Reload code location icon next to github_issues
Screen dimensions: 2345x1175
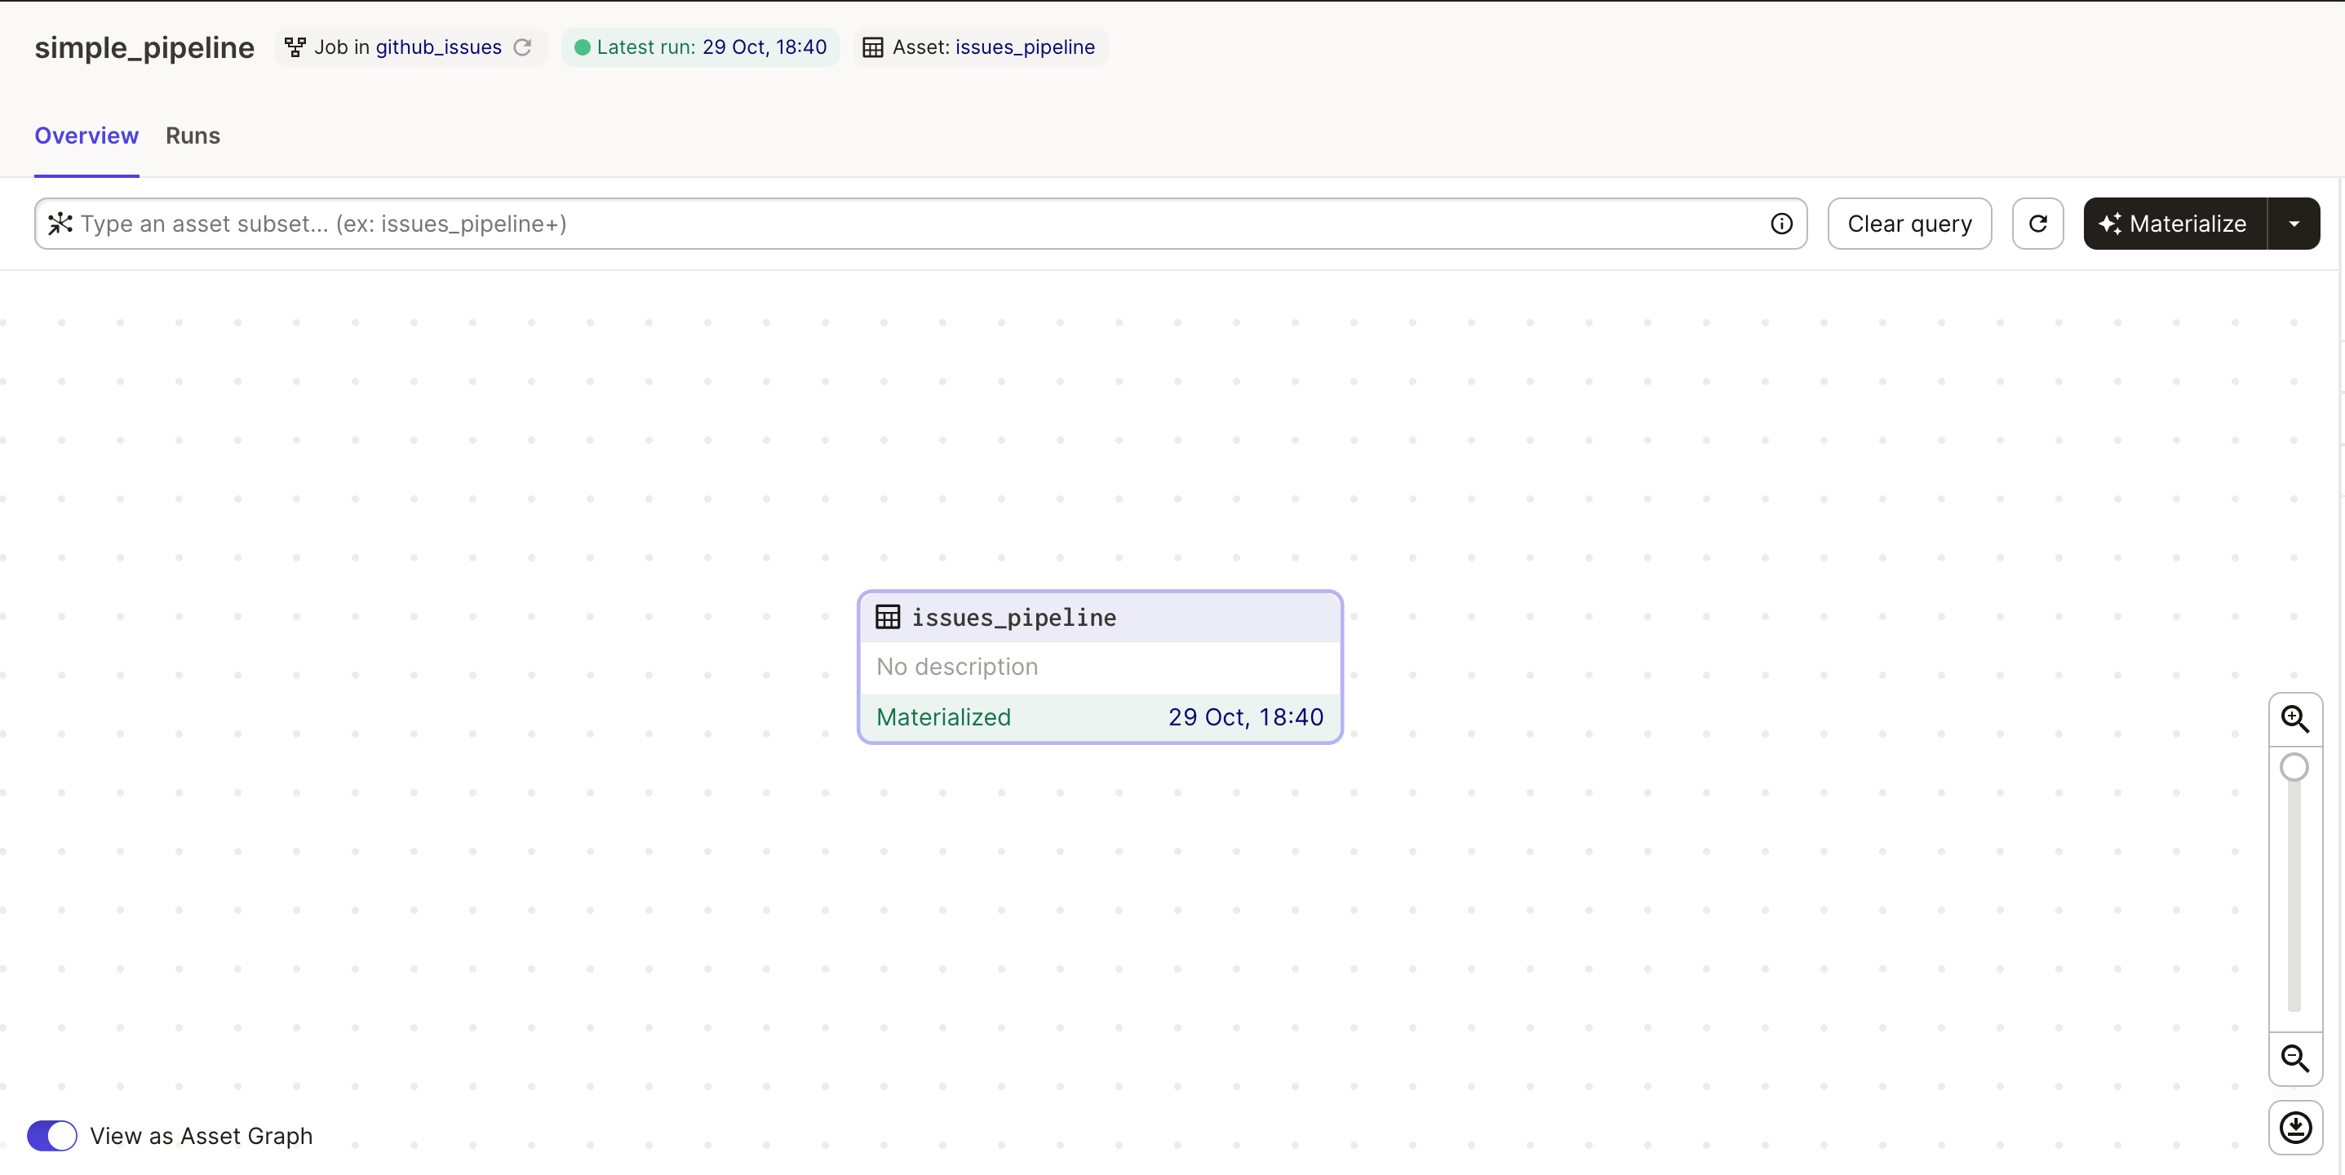(521, 47)
